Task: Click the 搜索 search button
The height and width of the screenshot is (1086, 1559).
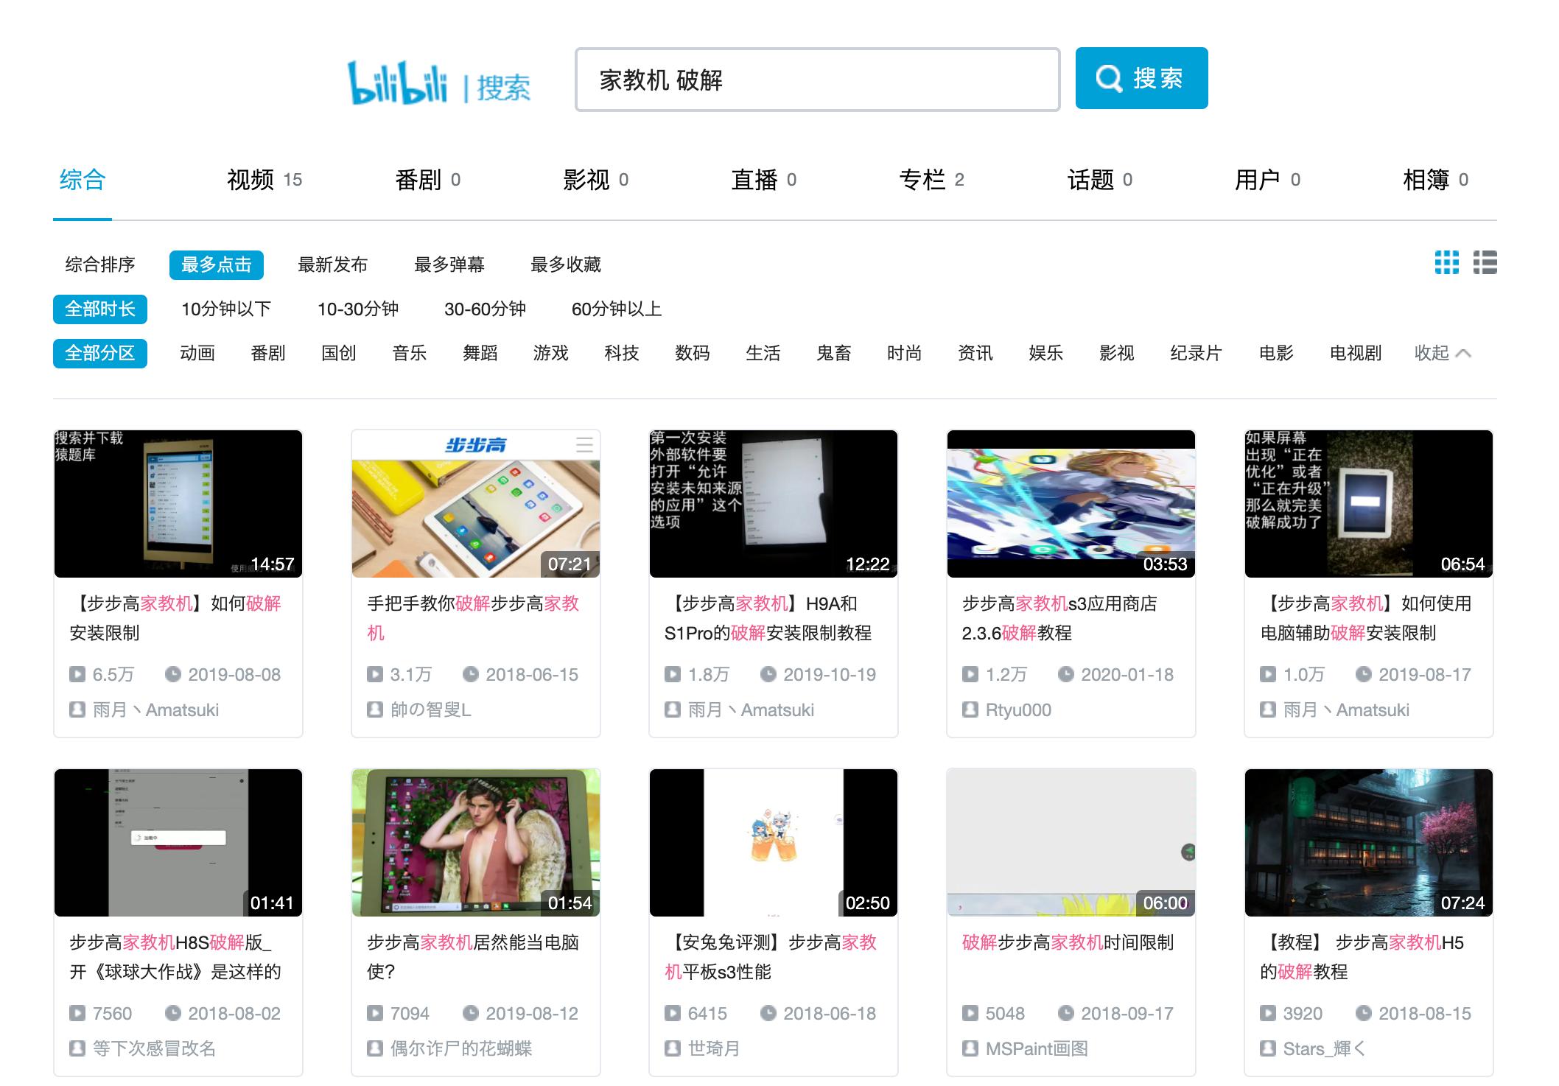Action: coord(1141,78)
